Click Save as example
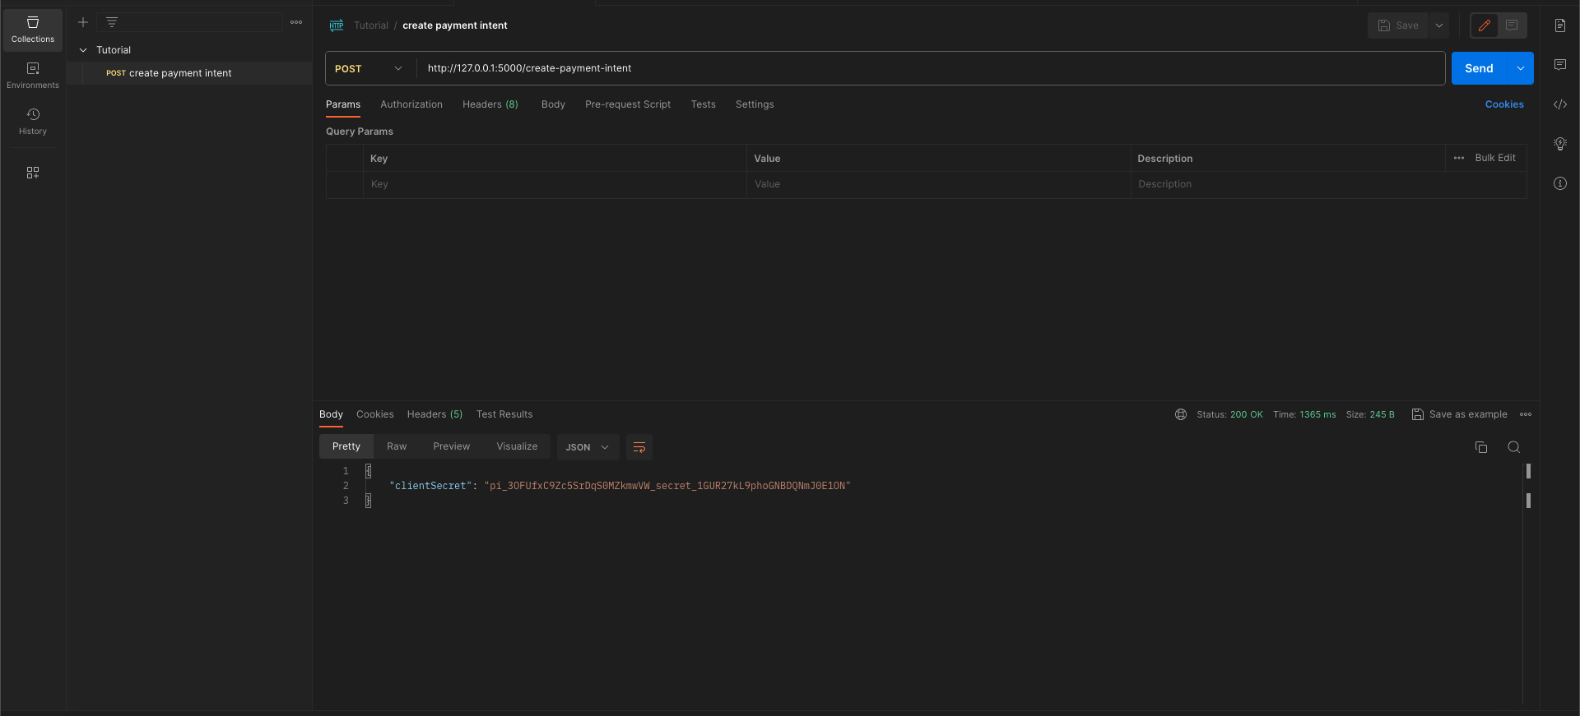 (x=1460, y=414)
